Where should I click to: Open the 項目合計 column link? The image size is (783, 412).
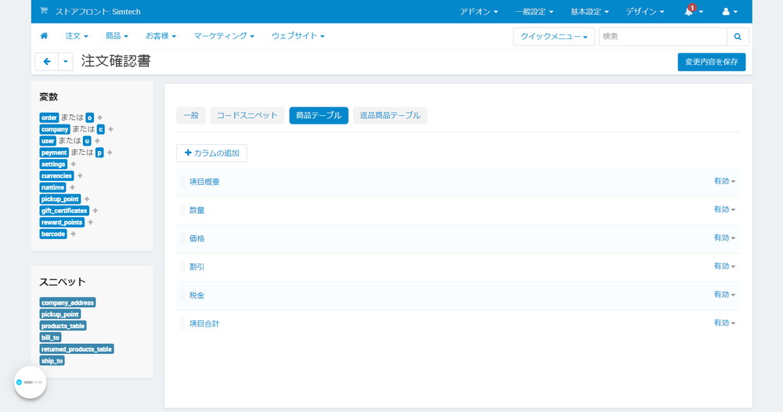pyautogui.click(x=204, y=323)
